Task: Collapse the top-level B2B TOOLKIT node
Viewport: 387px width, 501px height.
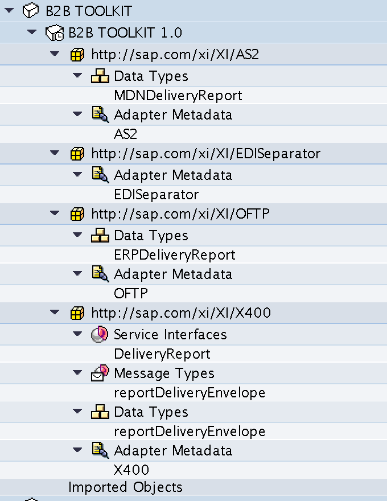Action: pyautogui.click(x=9, y=10)
